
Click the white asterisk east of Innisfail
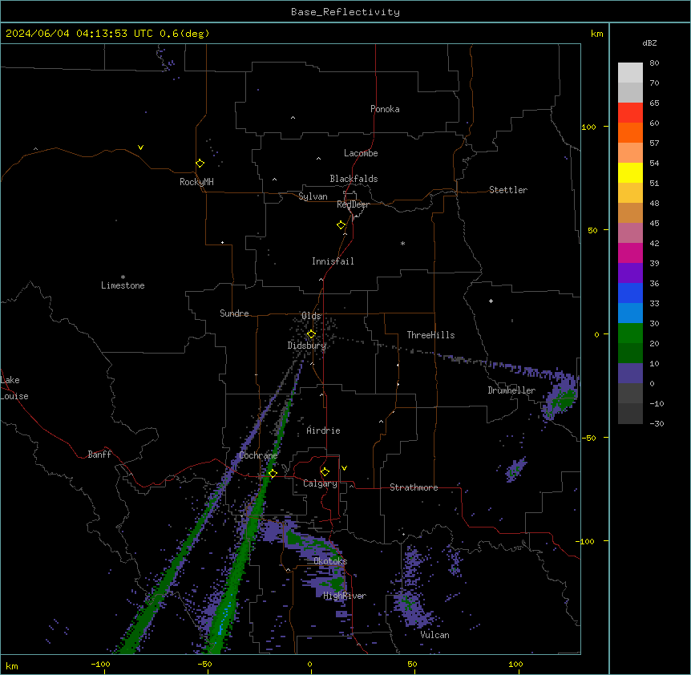(x=402, y=243)
